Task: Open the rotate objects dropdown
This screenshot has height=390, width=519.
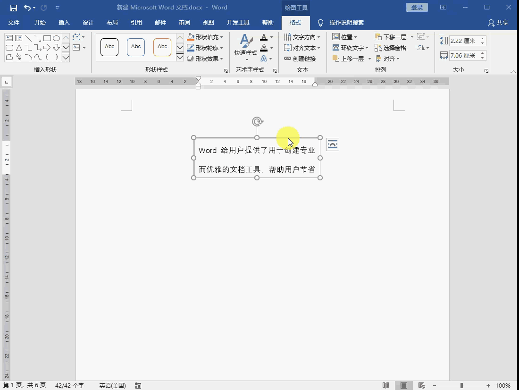Action: (423, 48)
